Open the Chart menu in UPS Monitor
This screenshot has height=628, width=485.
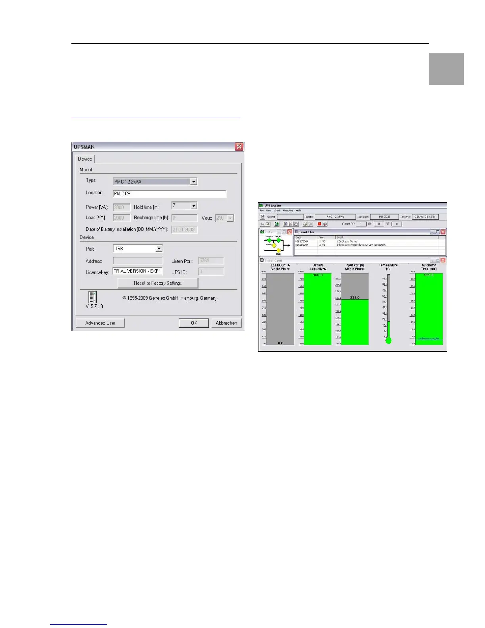pyautogui.click(x=277, y=211)
